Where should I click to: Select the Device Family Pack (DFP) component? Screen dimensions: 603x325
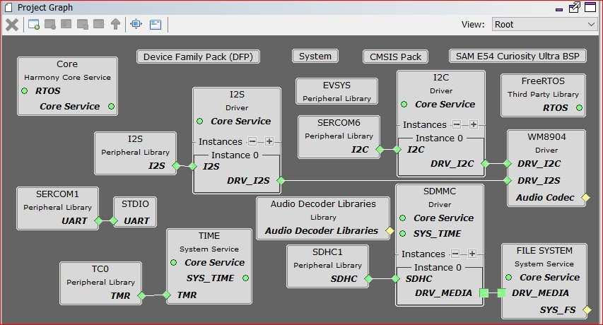point(198,57)
